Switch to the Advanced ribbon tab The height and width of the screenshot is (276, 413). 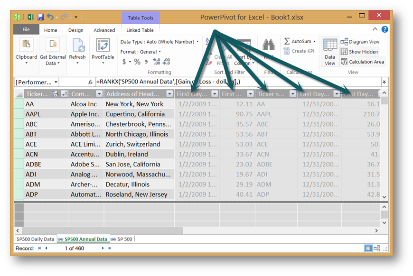[104, 30]
